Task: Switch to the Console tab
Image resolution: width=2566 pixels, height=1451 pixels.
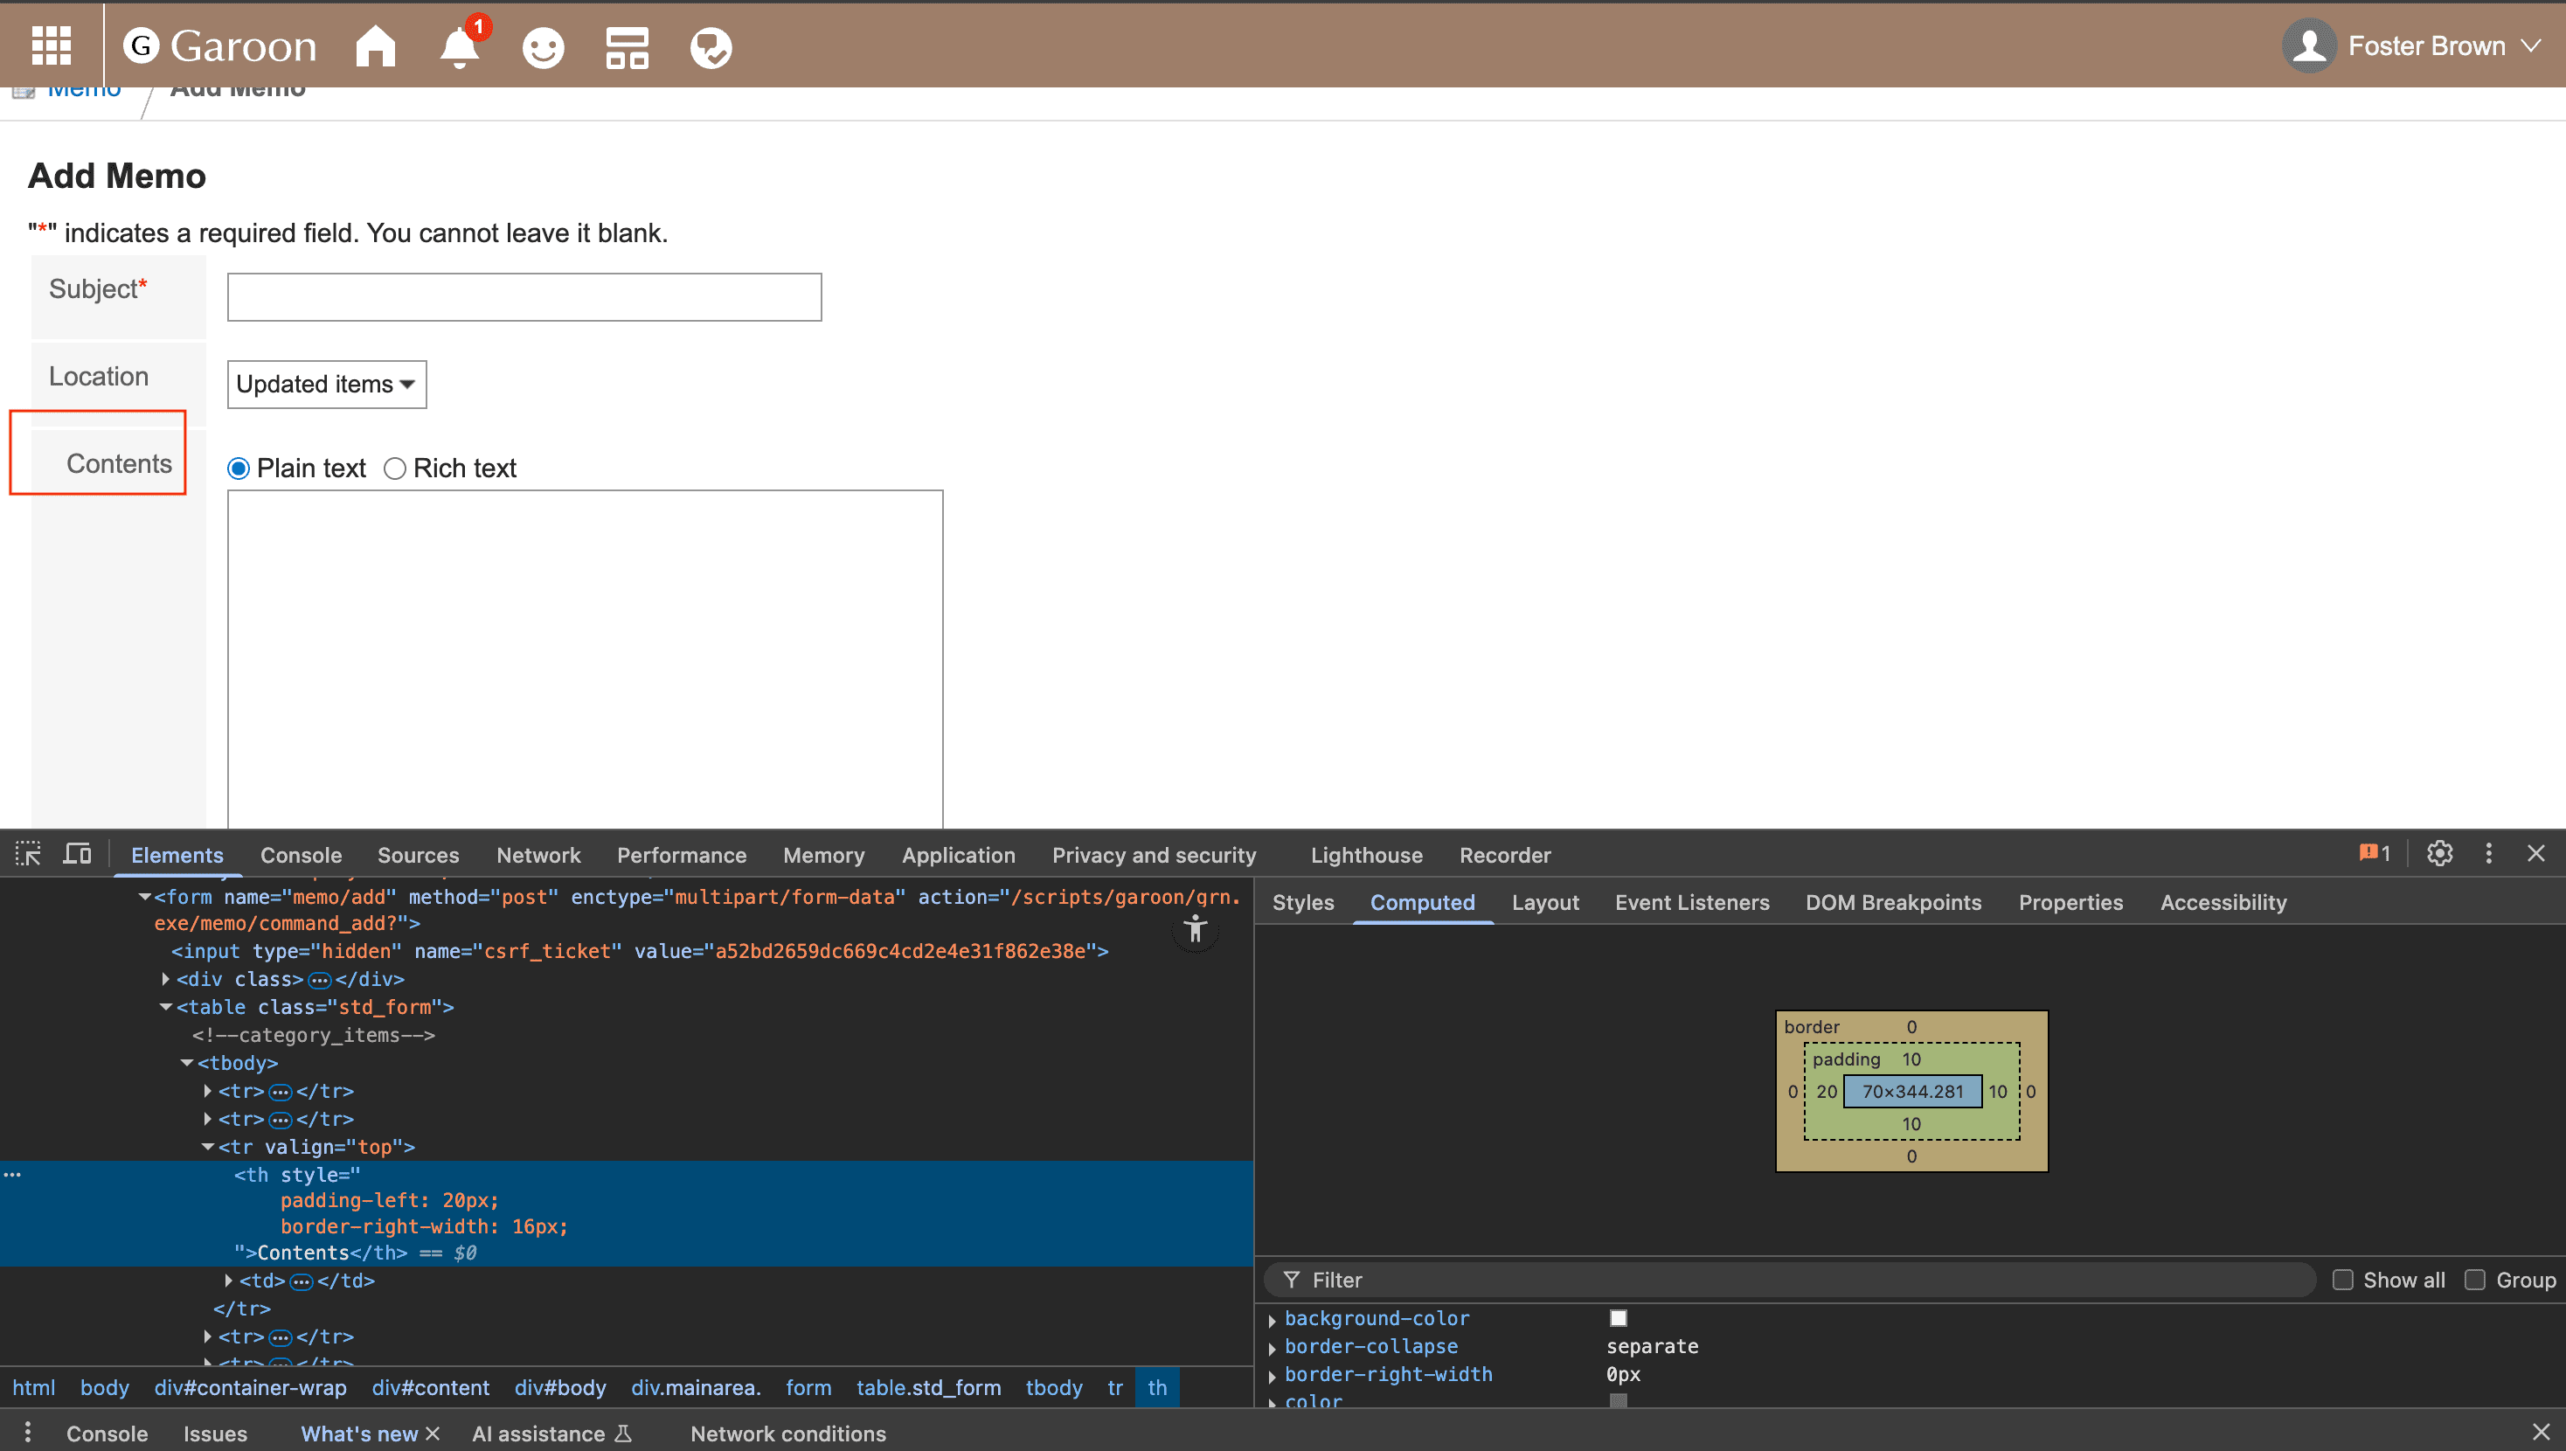Action: (x=301, y=855)
